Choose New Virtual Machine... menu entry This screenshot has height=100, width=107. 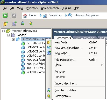[x=76, y=48]
